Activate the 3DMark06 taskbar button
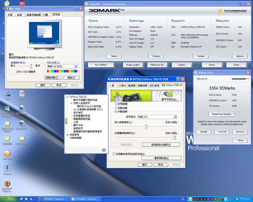This screenshot has width=253, height=202. (85, 199)
